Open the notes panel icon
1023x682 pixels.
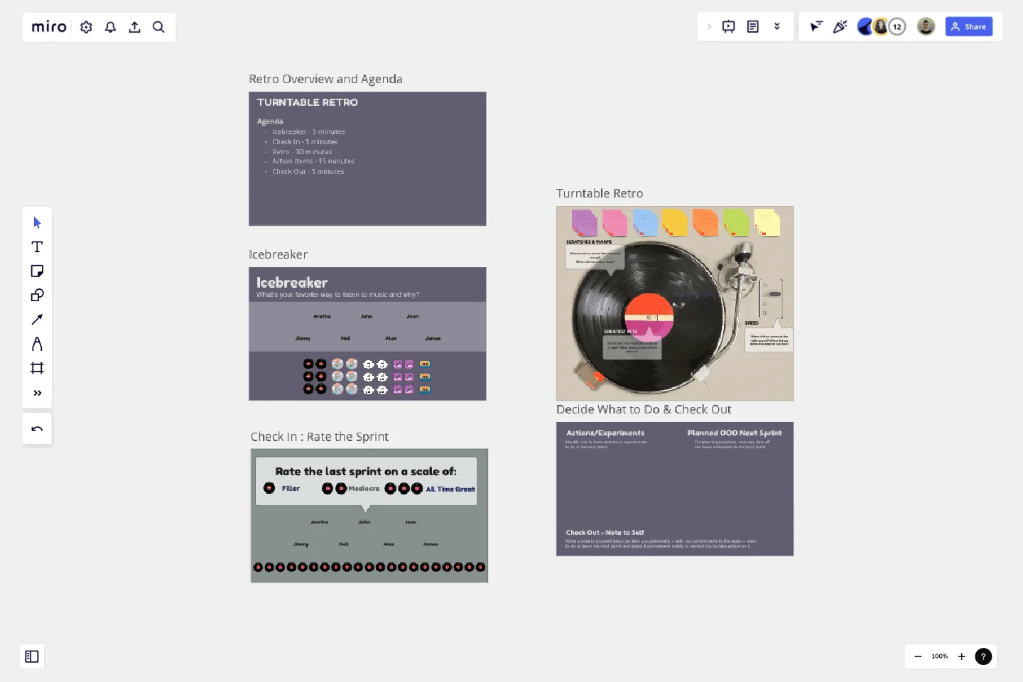(753, 27)
